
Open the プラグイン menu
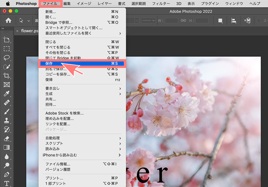[x=210, y=3]
